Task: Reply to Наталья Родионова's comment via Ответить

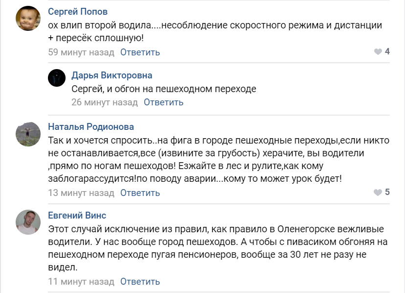Action: pos(140,193)
